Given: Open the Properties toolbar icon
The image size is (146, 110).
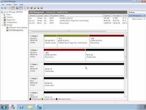Looking at the screenshot, I should coord(31,8).
